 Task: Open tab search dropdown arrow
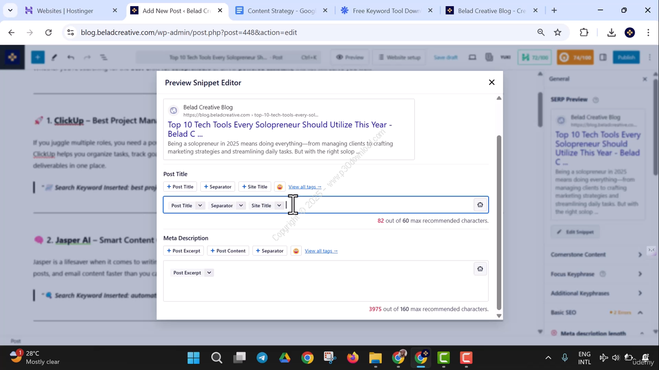click(10, 10)
